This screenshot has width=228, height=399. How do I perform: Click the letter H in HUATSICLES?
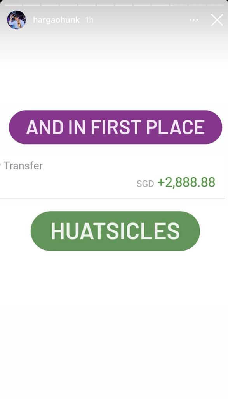tap(57, 231)
